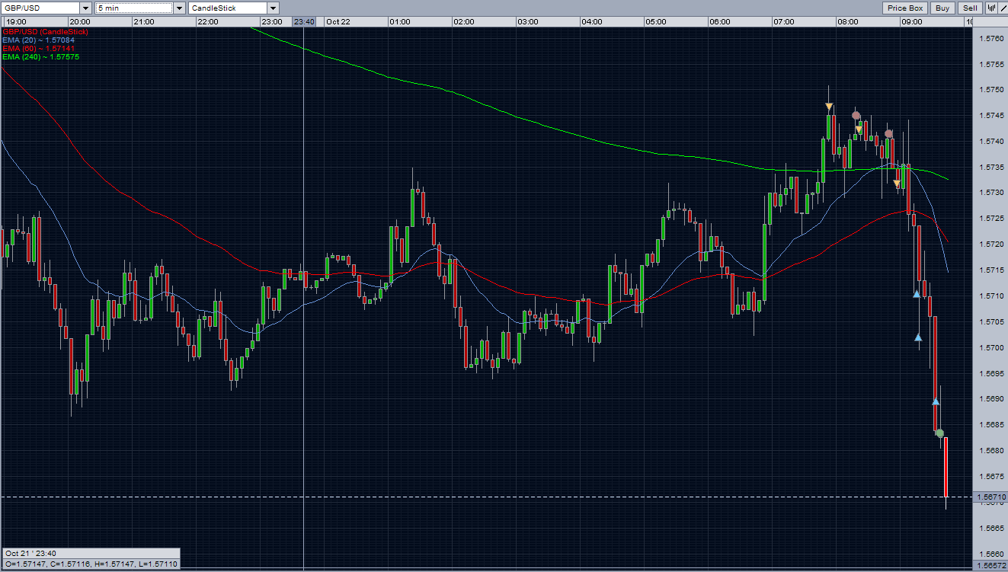
Task: Click the Oct 21 ' 23:40 crosshair date readout
Action: (x=32, y=553)
